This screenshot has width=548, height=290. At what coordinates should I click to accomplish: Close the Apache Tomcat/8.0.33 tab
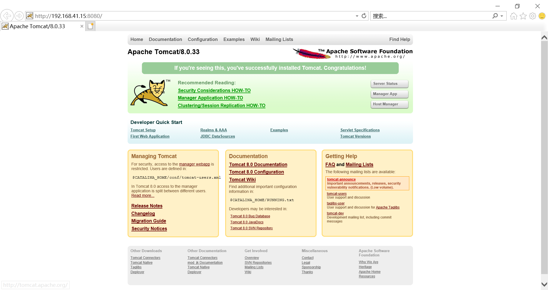tap(82, 26)
